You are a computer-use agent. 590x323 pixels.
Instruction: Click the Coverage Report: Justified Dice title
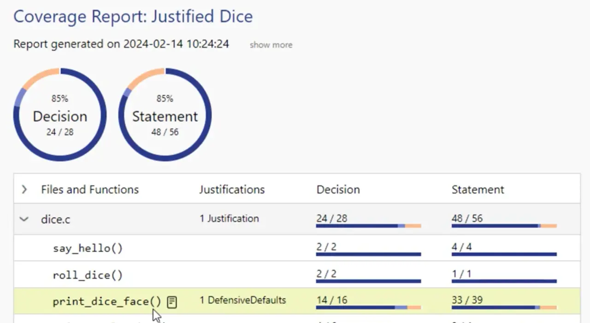133,17
